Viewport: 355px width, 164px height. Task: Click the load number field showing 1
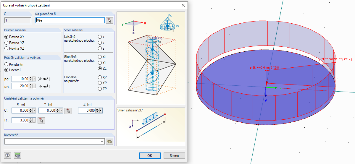(17, 20)
